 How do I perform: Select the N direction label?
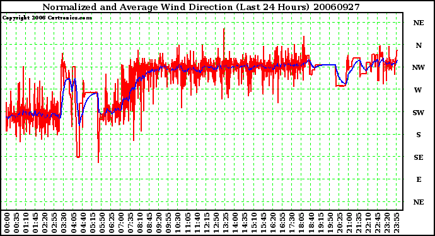point(419,45)
